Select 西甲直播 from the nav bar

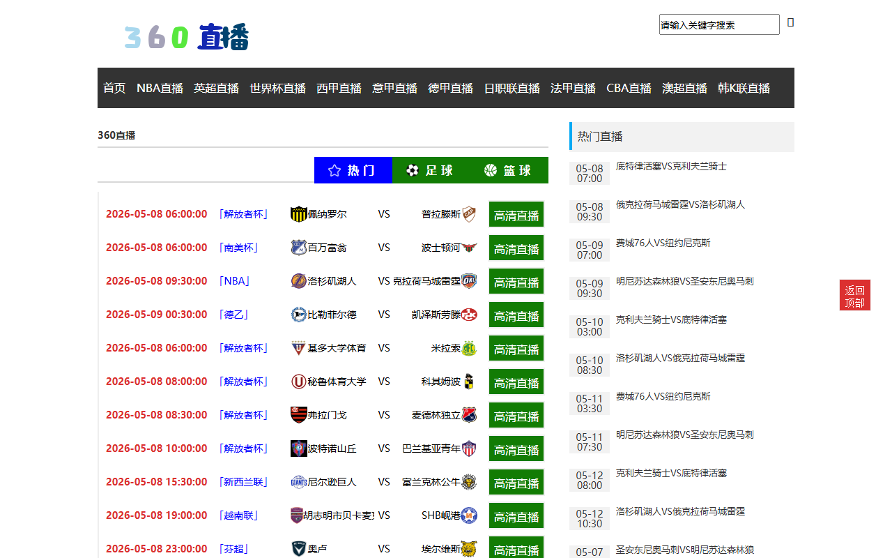click(339, 88)
